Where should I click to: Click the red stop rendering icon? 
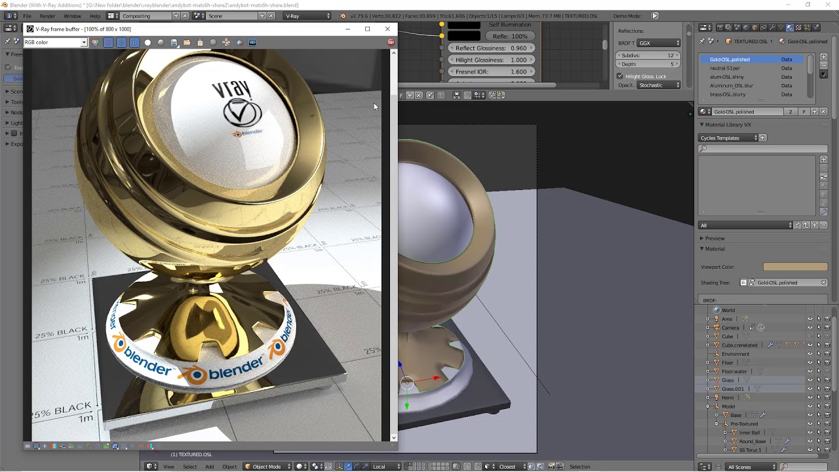coord(391,42)
